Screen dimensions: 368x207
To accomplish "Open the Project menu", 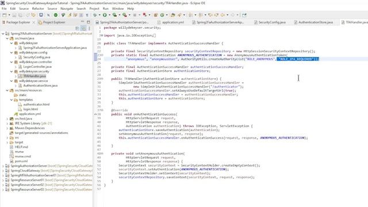I will (94, 9).
